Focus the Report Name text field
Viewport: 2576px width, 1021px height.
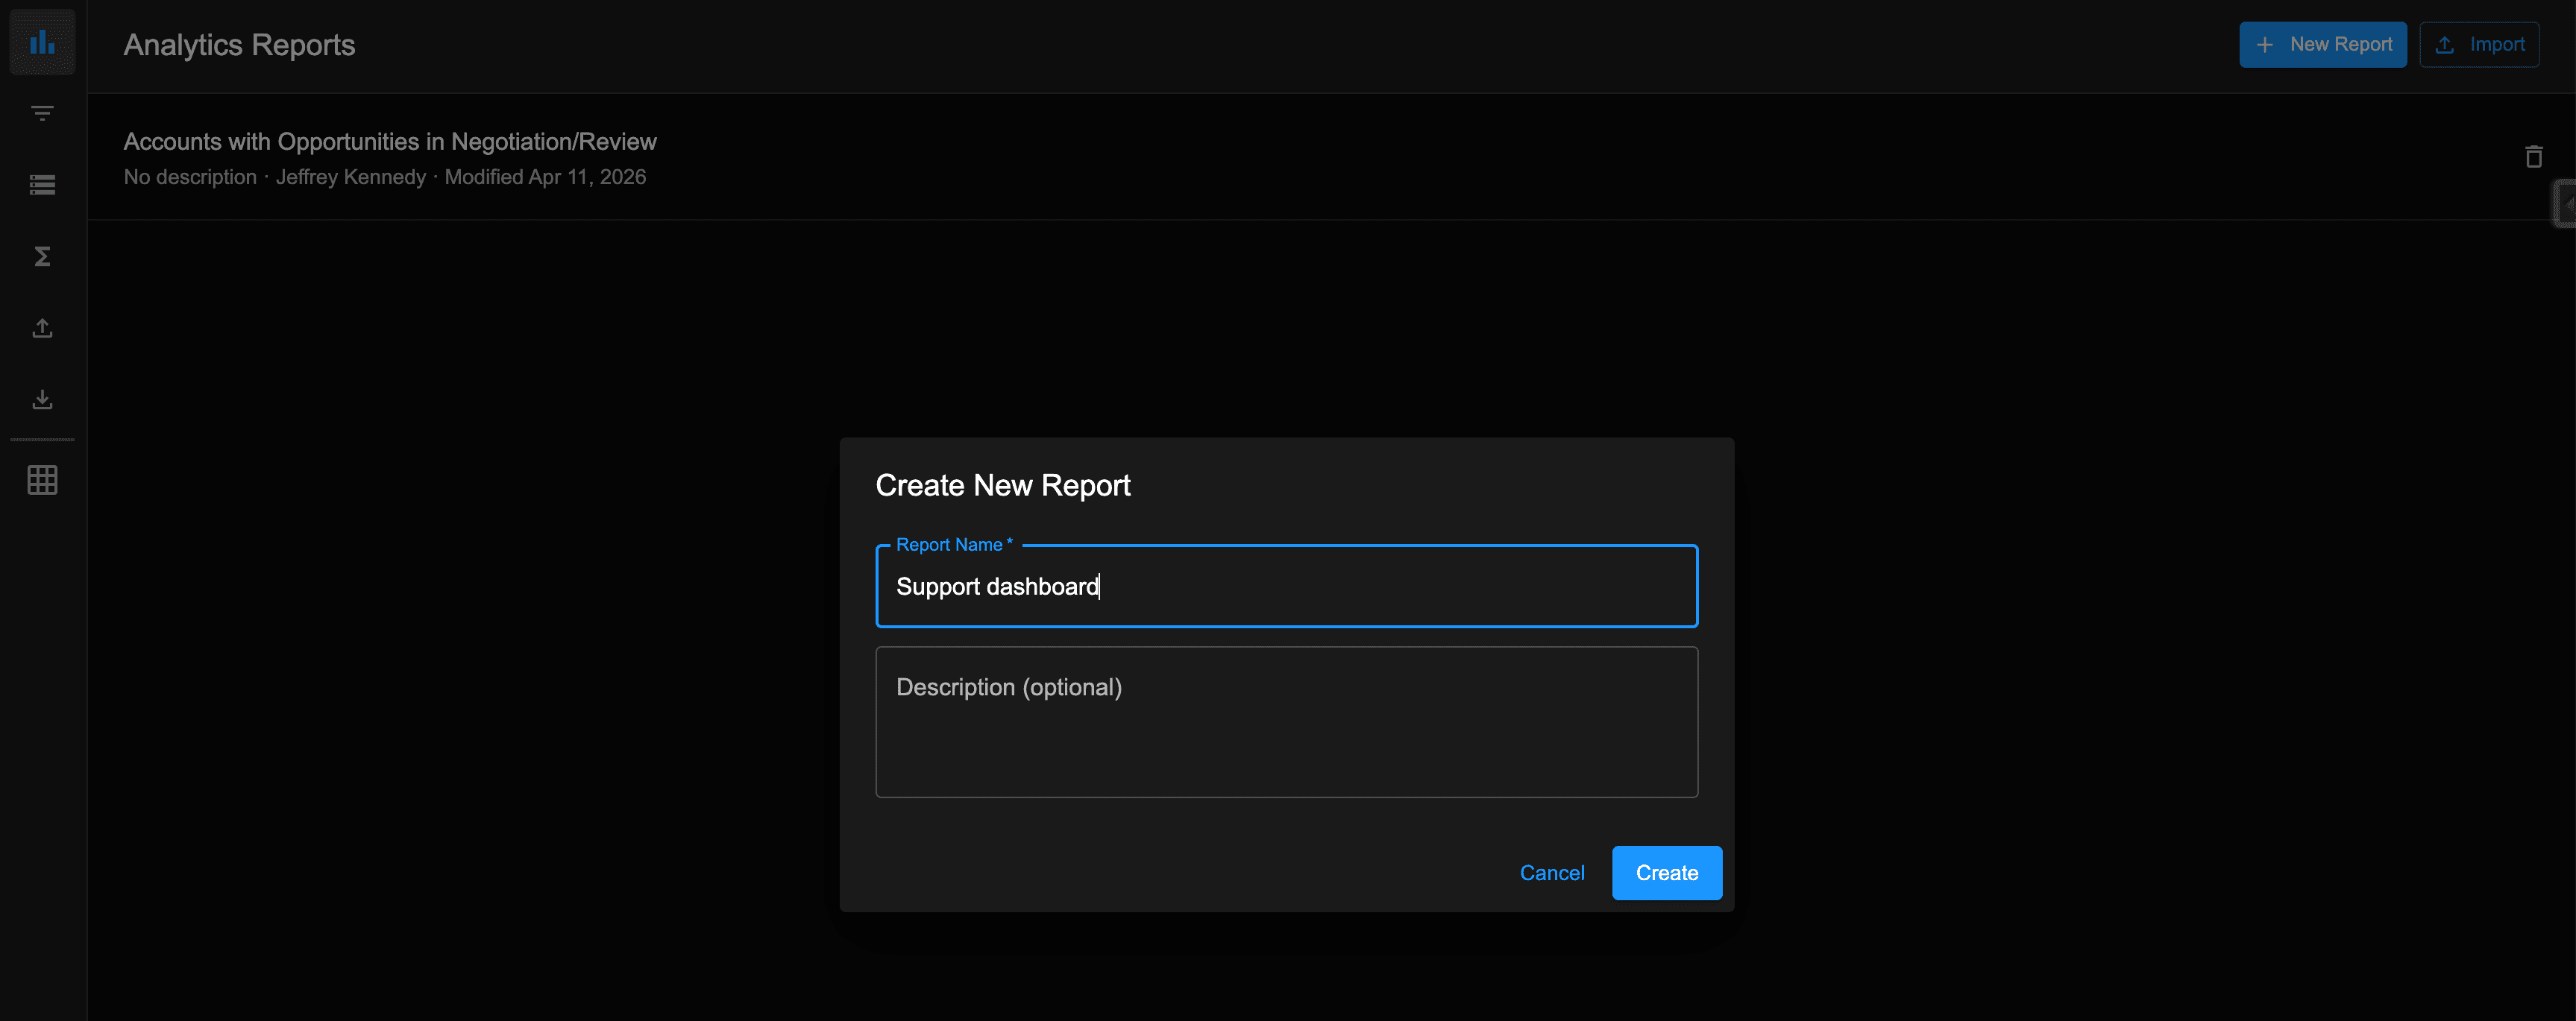point(1286,587)
